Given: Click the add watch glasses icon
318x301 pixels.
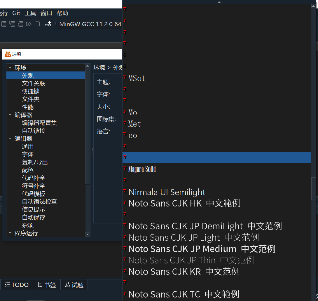Looking at the screenshot, I should pos(49,24).
